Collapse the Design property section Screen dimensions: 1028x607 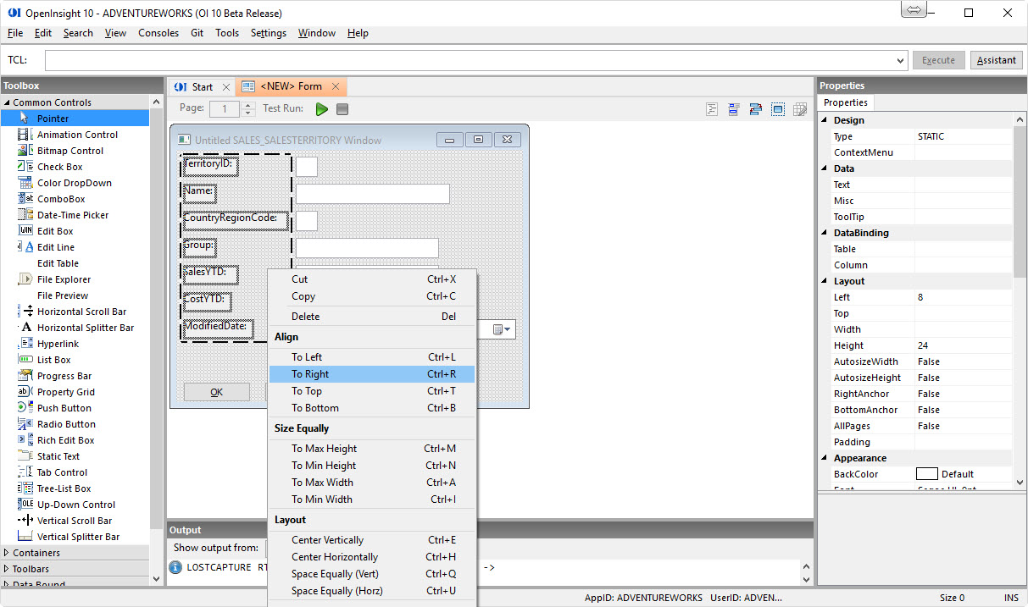(825, 120)
